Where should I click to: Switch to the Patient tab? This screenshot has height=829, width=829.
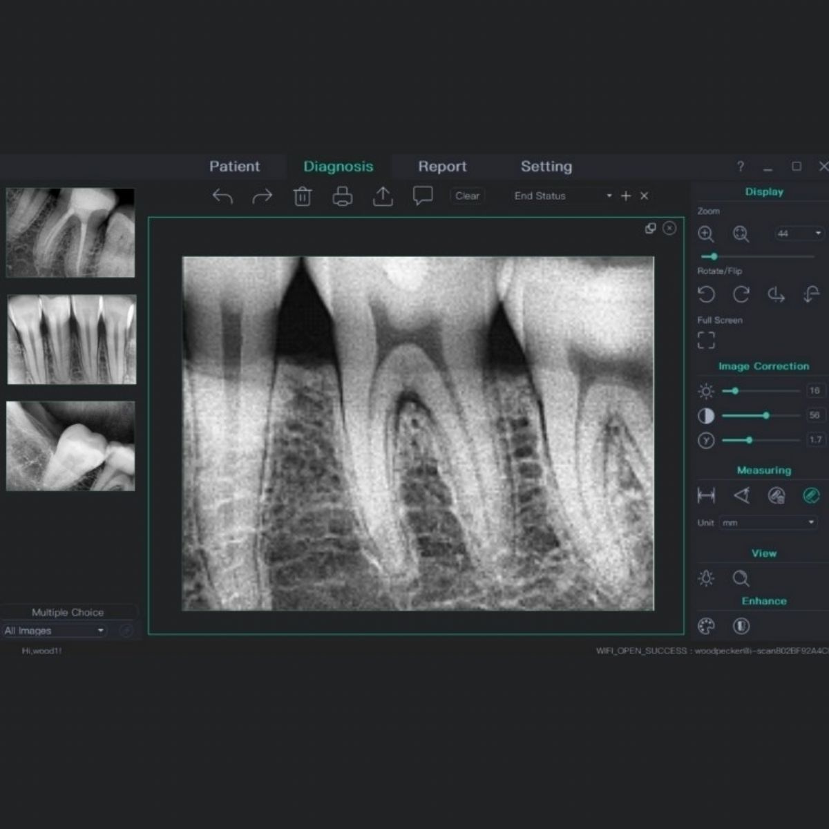[235, 166]
